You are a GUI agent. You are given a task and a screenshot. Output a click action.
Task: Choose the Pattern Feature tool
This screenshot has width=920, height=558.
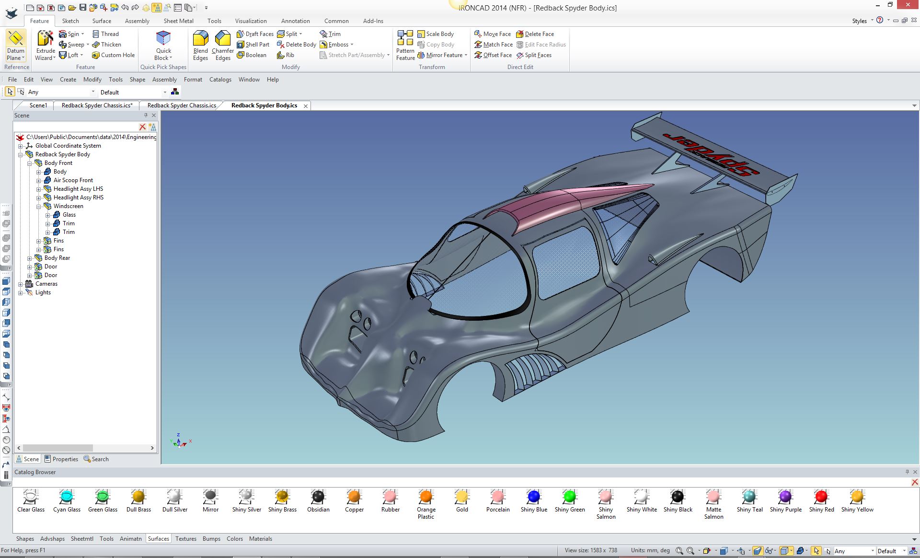405,45
